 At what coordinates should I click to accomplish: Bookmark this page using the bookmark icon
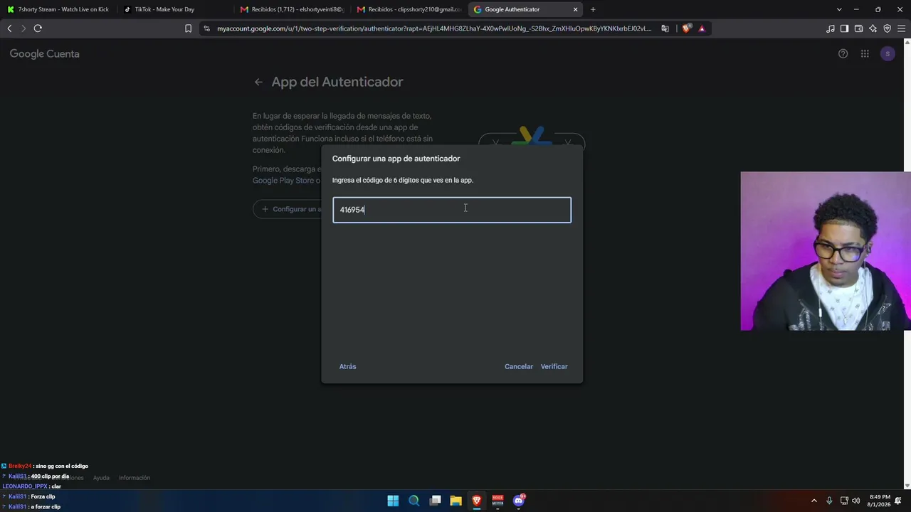[x=188, y=28]
